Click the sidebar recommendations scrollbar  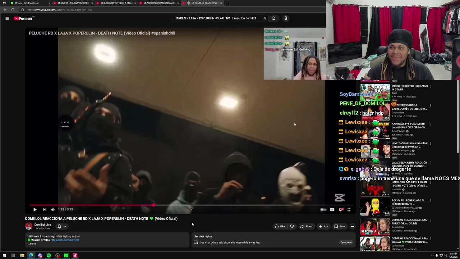coord(458,116)
